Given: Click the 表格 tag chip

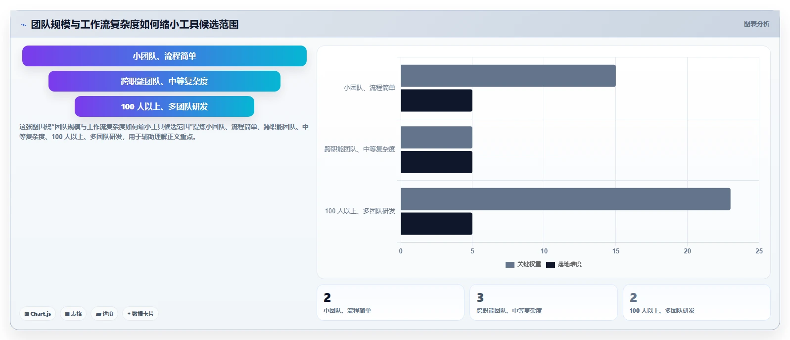Looking at the screenshot, I should click(73, 314).
